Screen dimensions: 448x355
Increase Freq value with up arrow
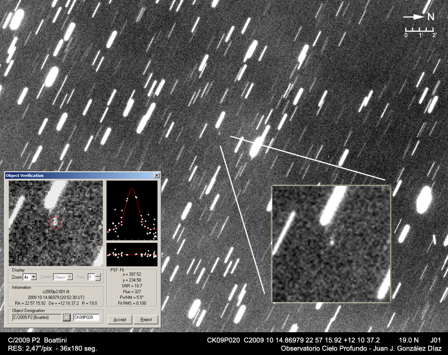point(98,275)
